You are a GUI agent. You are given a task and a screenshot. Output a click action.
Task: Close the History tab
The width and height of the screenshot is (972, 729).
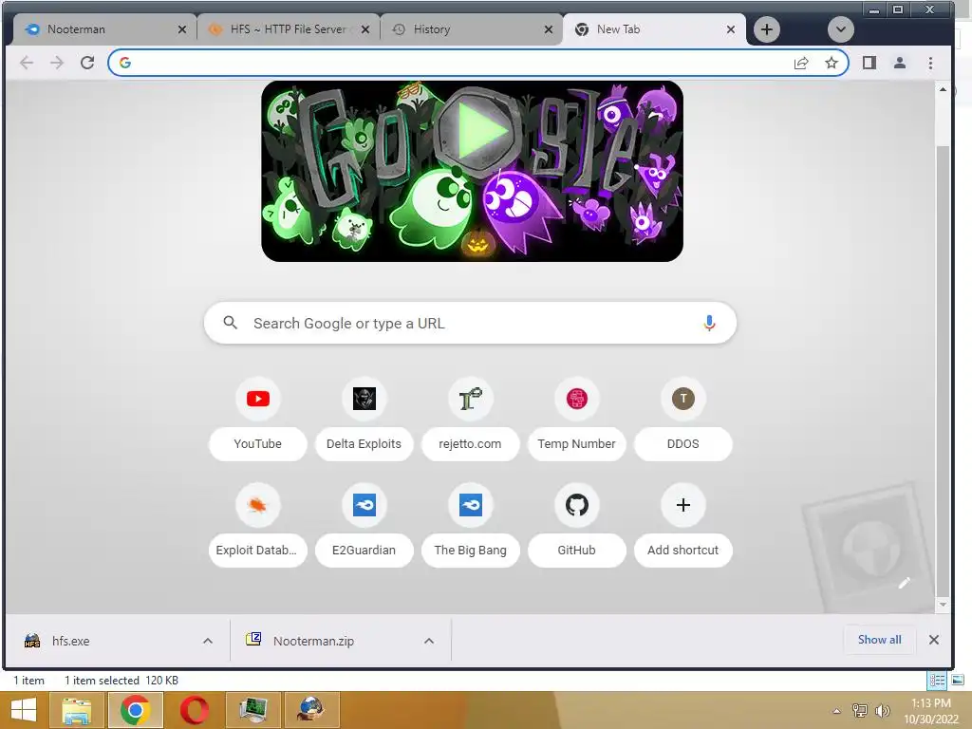pos(548,29)
